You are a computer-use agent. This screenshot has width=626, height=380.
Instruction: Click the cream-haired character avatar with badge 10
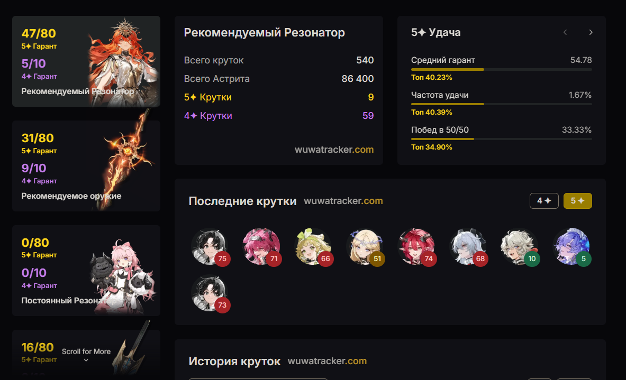[x=520, y=247]
